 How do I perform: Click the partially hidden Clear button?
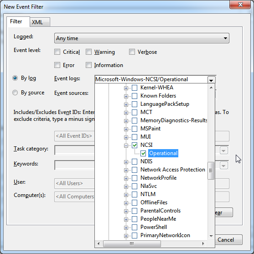(224, 213)
